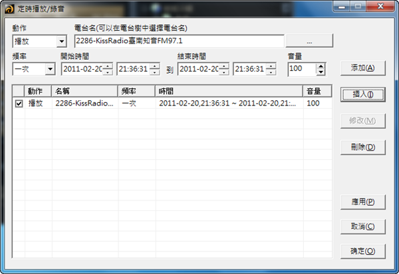Click the '...' browse station button

(x=309, y=41)
